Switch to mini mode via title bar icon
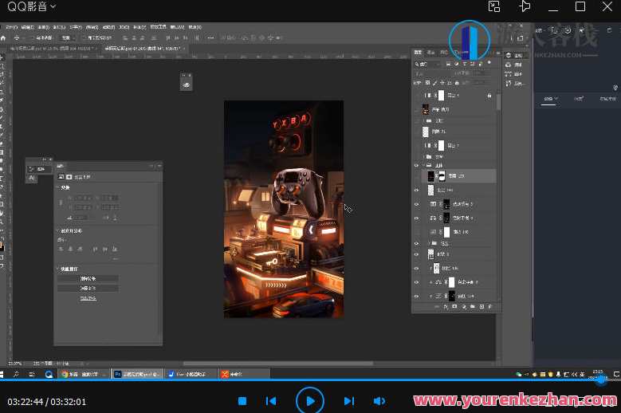621x413 pixels. click(494, 6)
